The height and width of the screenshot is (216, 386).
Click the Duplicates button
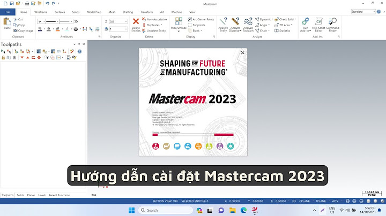coord(152,25)
